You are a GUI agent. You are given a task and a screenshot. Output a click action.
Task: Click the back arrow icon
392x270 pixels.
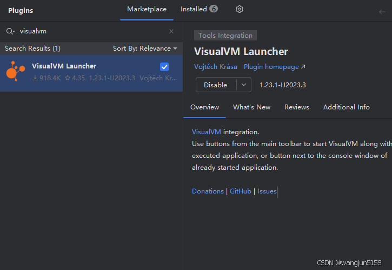[x=382, y=12]
